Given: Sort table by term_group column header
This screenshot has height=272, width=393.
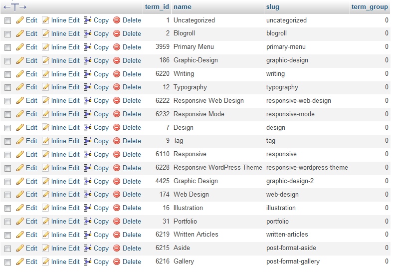Looking at the screenshot, I should (370, 7).
